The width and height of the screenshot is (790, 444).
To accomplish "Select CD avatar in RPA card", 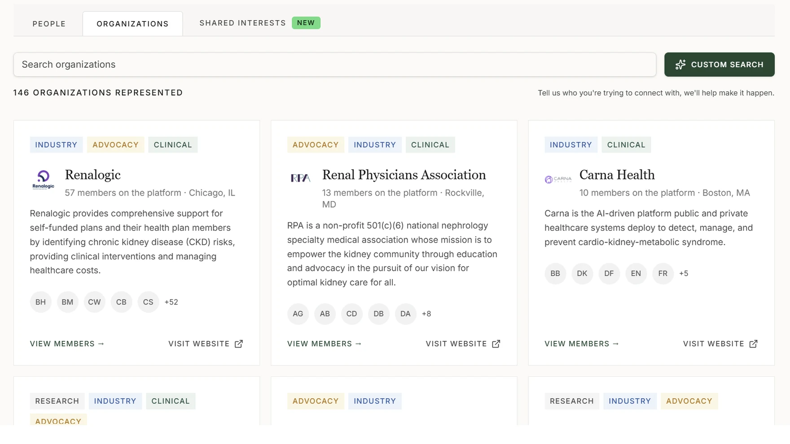I will click(x=352, y=314).
